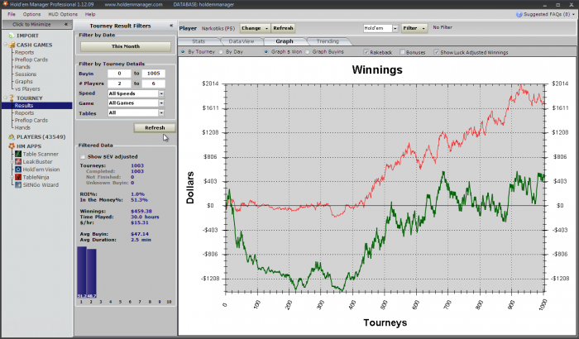The height and width of the screenshot is (339, 579).
Task: Enable Show $EV adjusted checkbox
Action: coord(83,156)
